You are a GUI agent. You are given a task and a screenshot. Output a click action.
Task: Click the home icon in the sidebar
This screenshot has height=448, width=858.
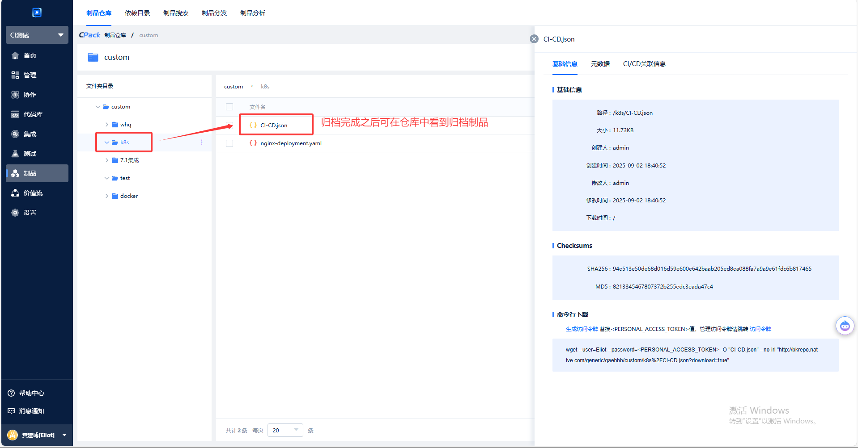click(15, 55)
